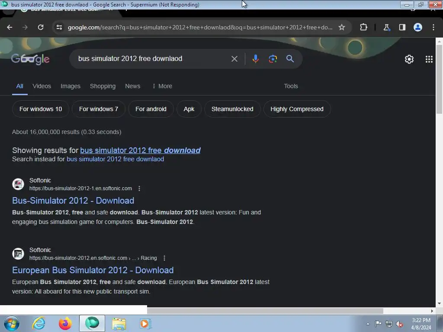443x332 pixels.
Task: Click the vertical scrollbar thumb
Action: click(x=439, y=79)
